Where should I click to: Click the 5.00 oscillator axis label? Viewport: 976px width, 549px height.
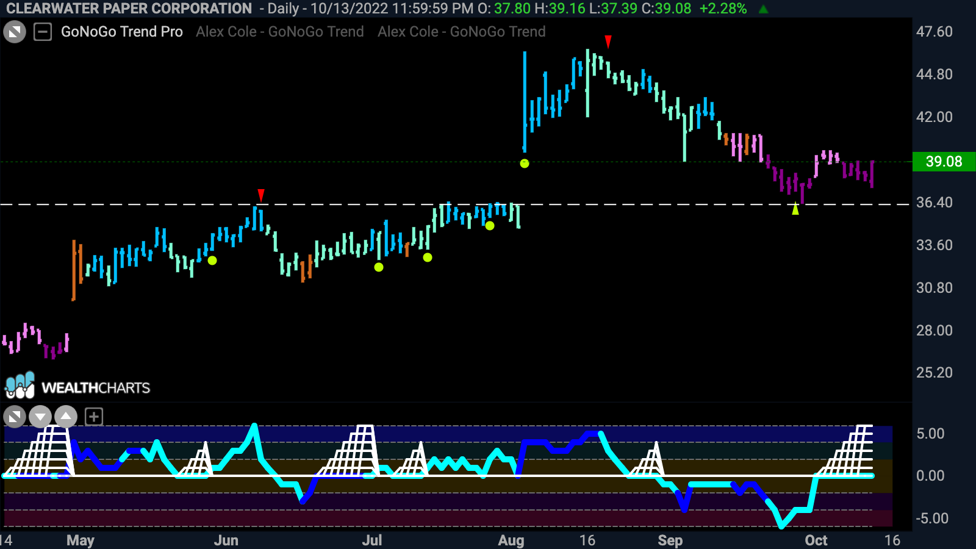coord(930,434)
